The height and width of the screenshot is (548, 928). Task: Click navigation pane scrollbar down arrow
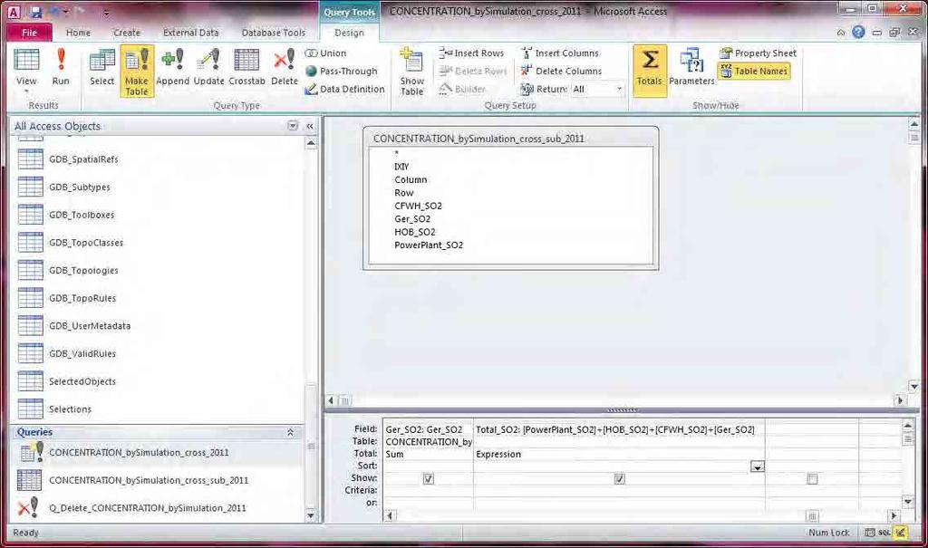pos(311,516)
